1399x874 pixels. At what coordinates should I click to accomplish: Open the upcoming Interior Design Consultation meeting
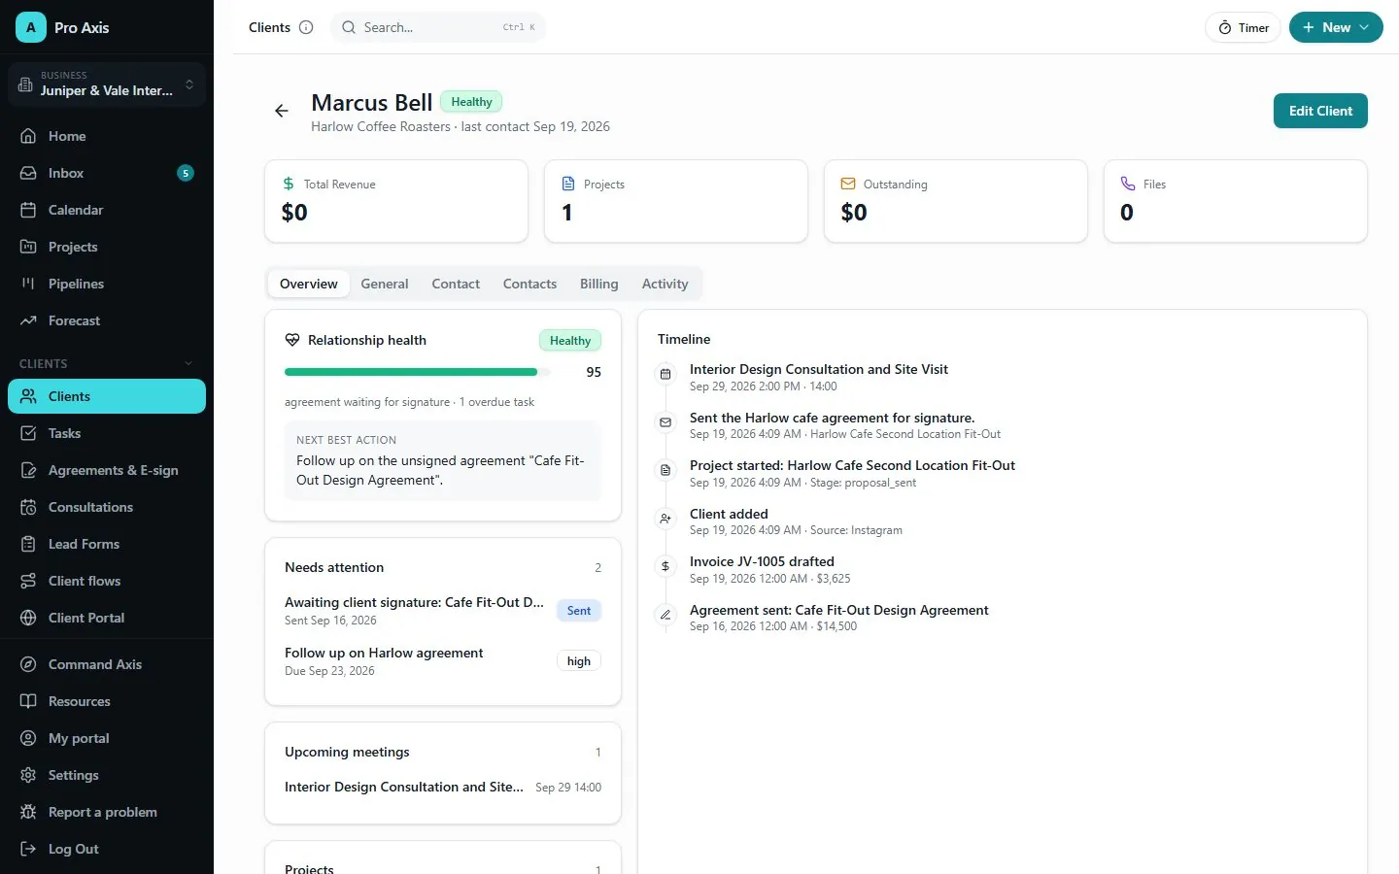[443, 787]
